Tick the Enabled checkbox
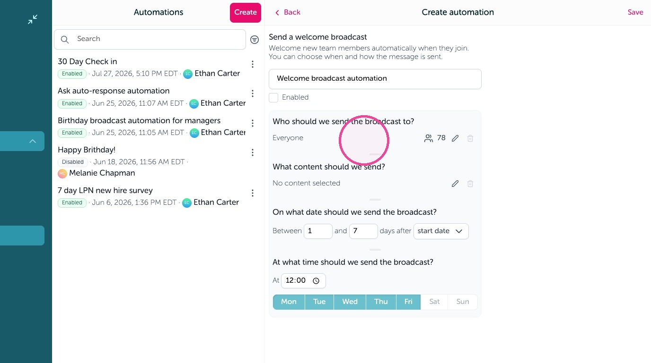The height and width of the screenshot is (363, 651). pos(273,98)
